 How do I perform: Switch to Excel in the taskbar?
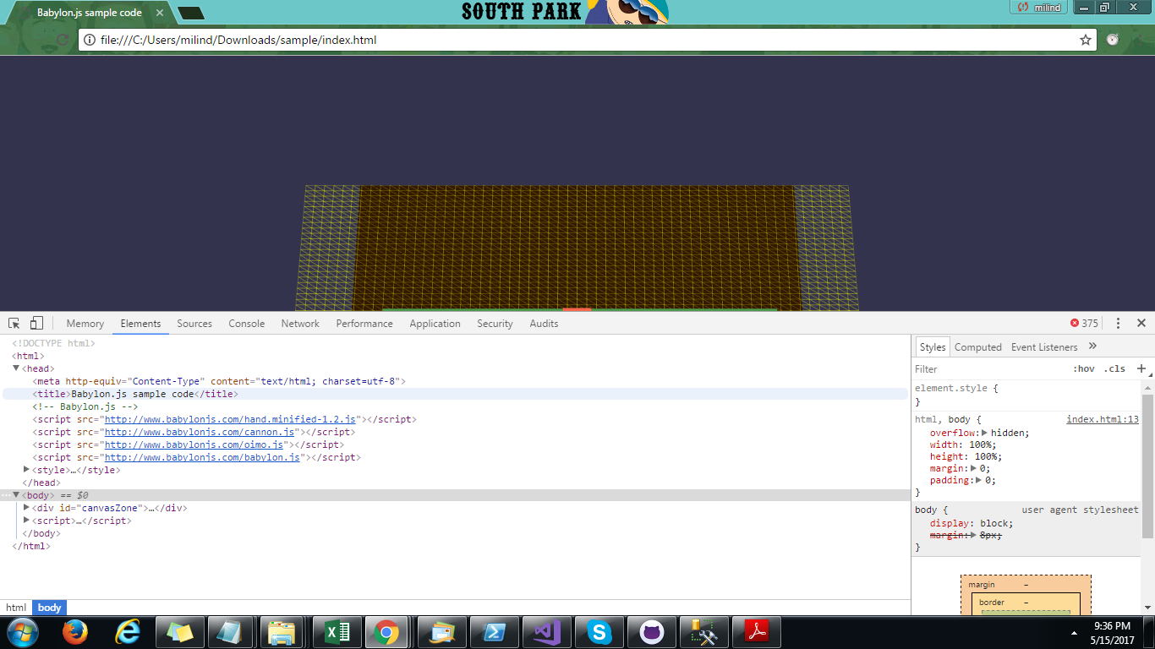(337, 632)
